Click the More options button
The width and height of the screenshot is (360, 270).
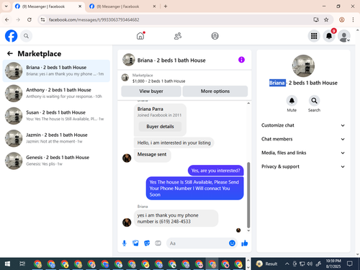(x=215, y=91)
